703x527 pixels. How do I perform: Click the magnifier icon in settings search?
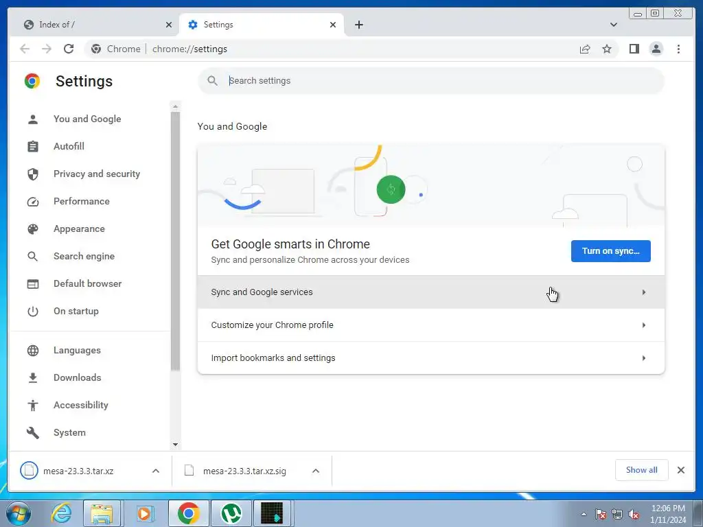(213, 81)
